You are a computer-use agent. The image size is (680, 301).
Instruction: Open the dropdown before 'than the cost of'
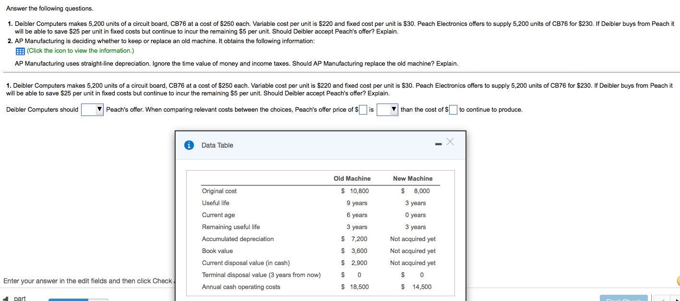tap(388, 110)
